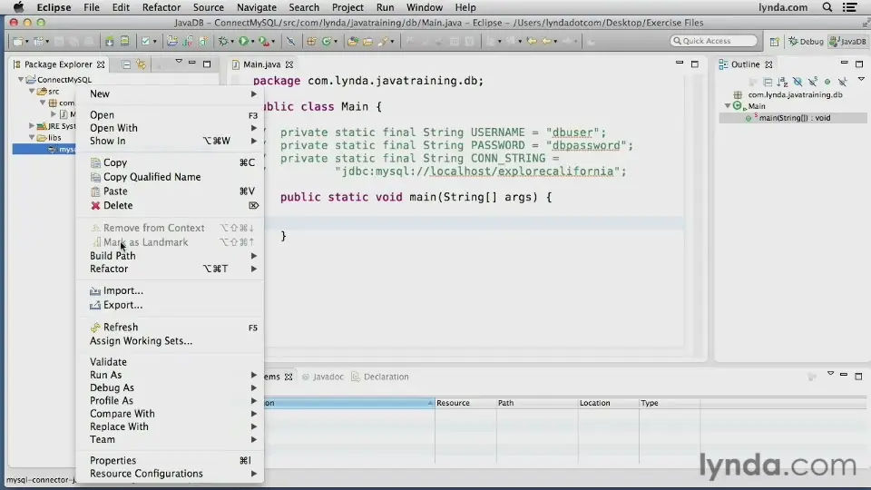Choose Delete in the context menu

click(170, 206)
